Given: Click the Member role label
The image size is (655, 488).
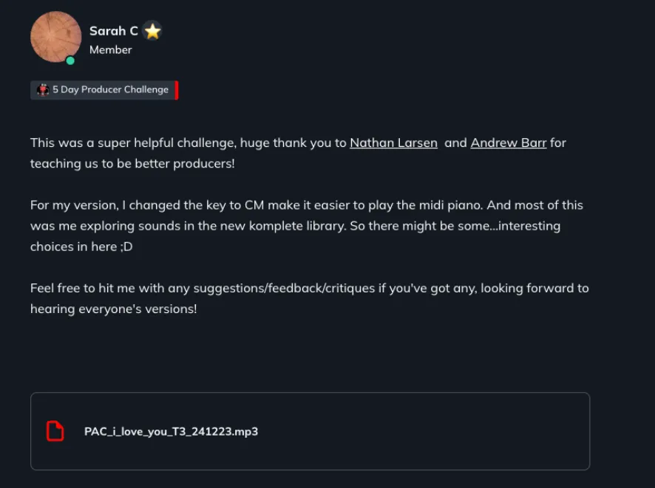Looking at the screenshot, I should [x=111, y=50].
